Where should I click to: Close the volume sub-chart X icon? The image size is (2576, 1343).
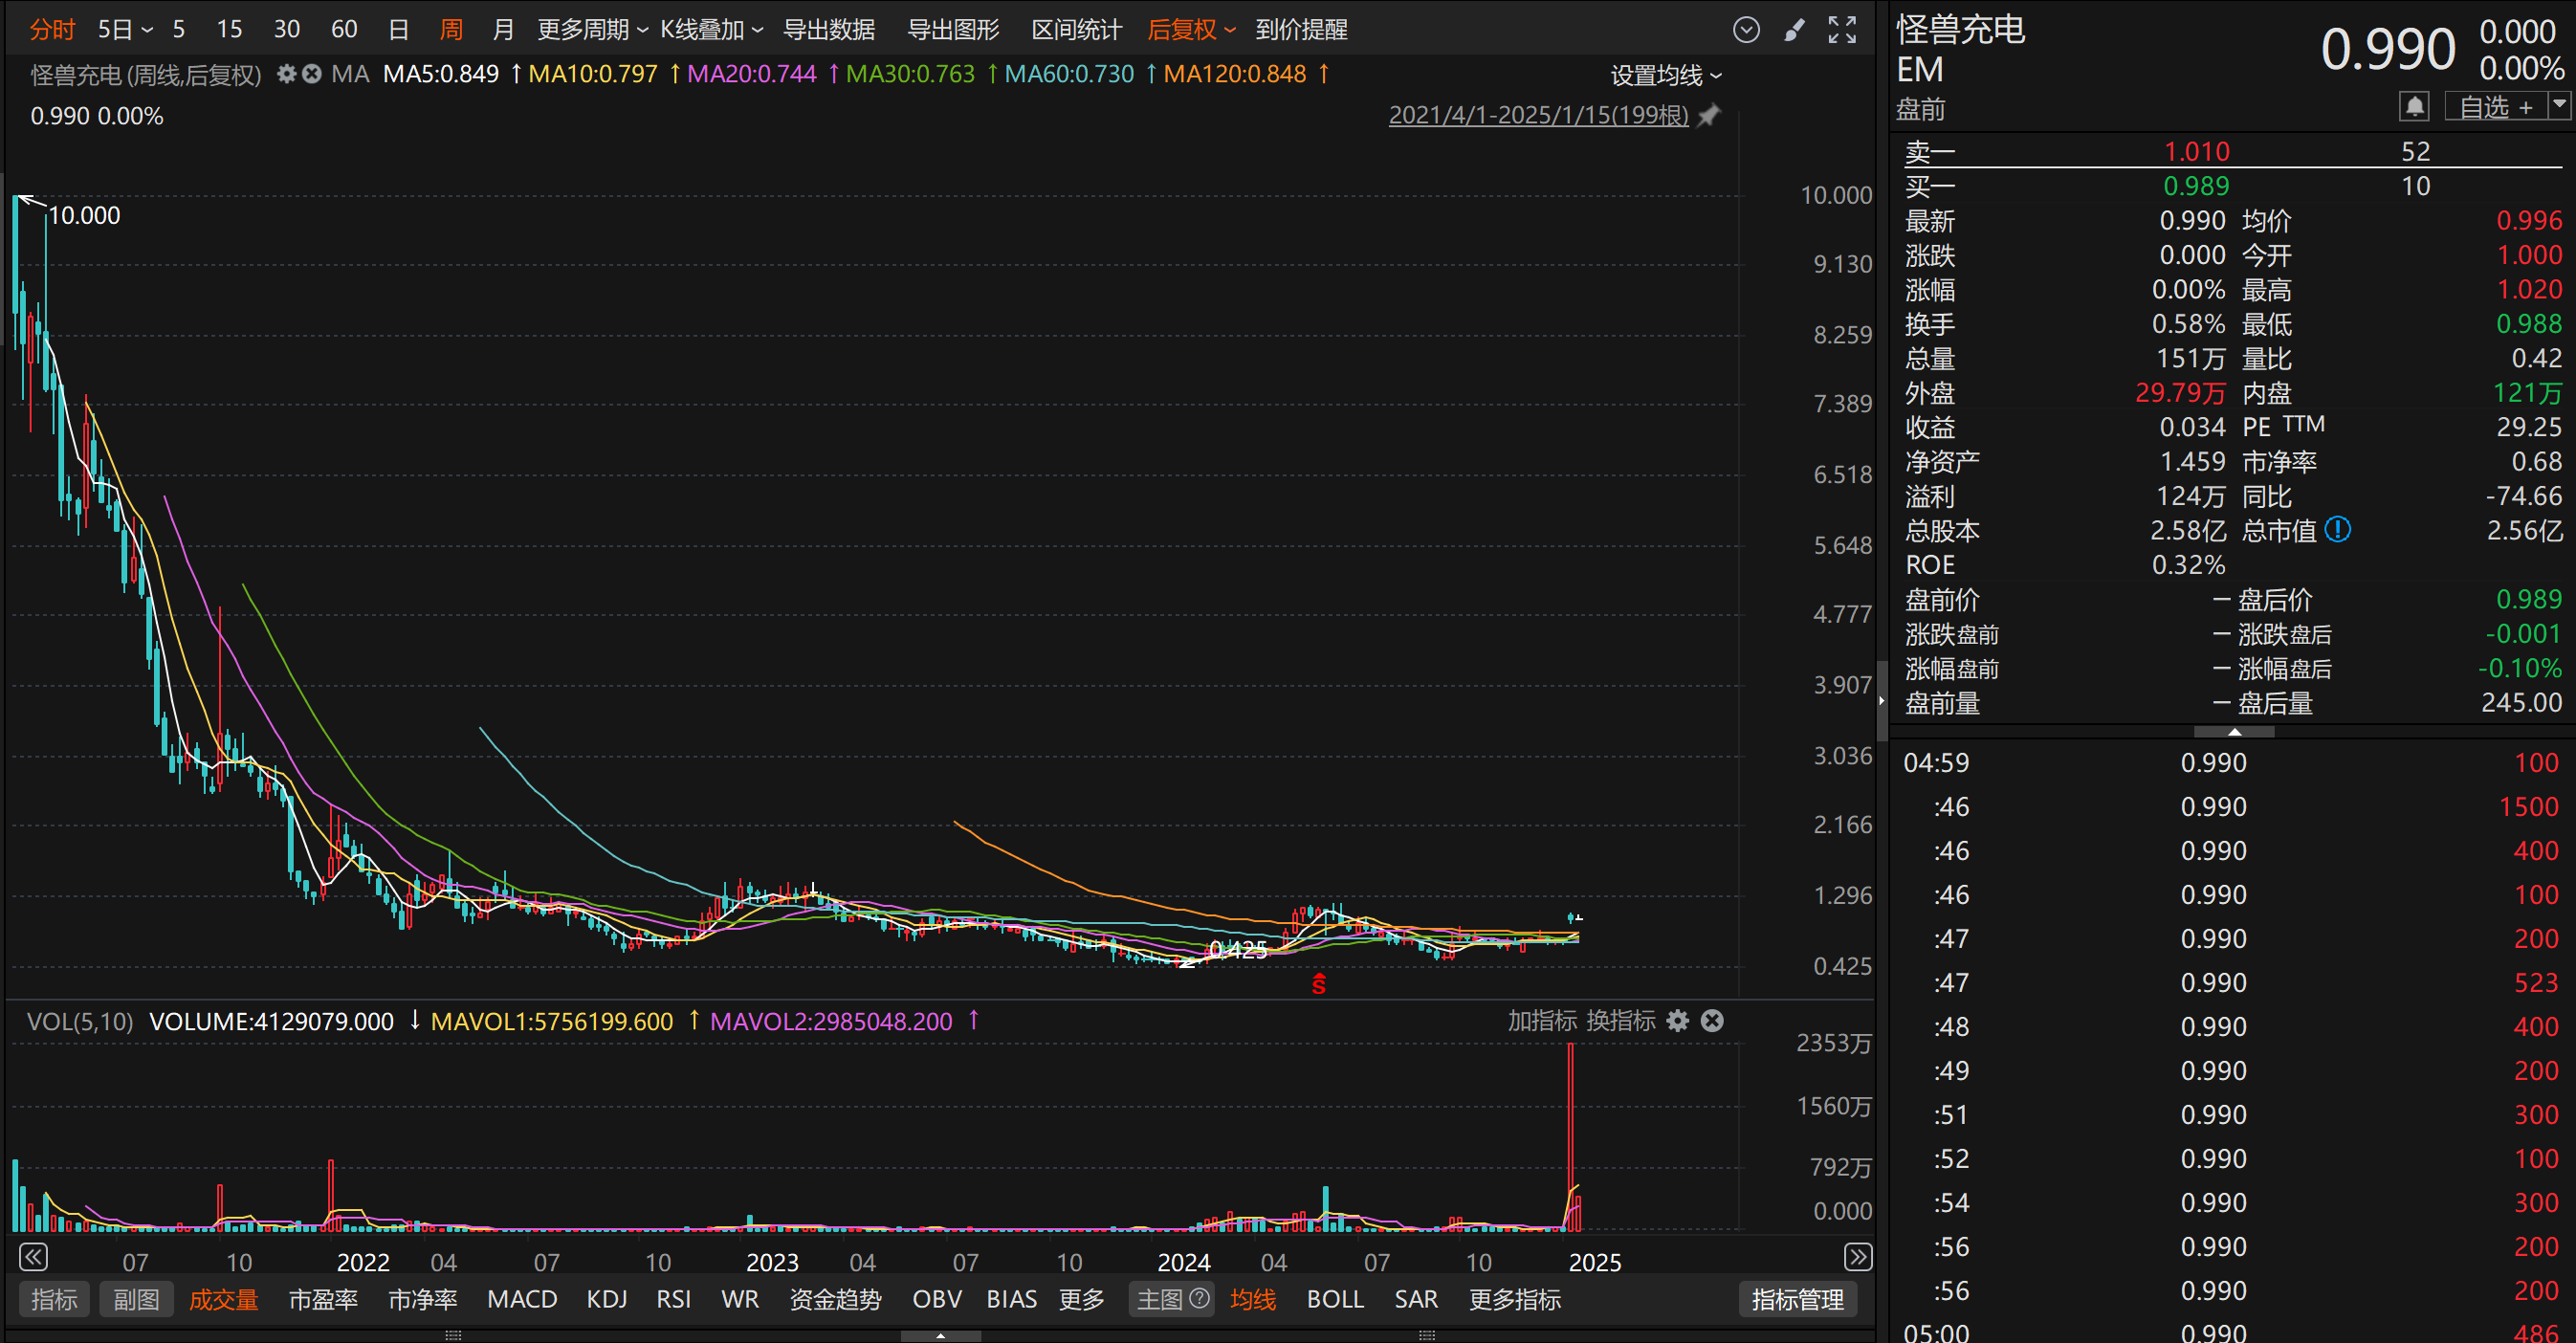click(1712, 1020)
